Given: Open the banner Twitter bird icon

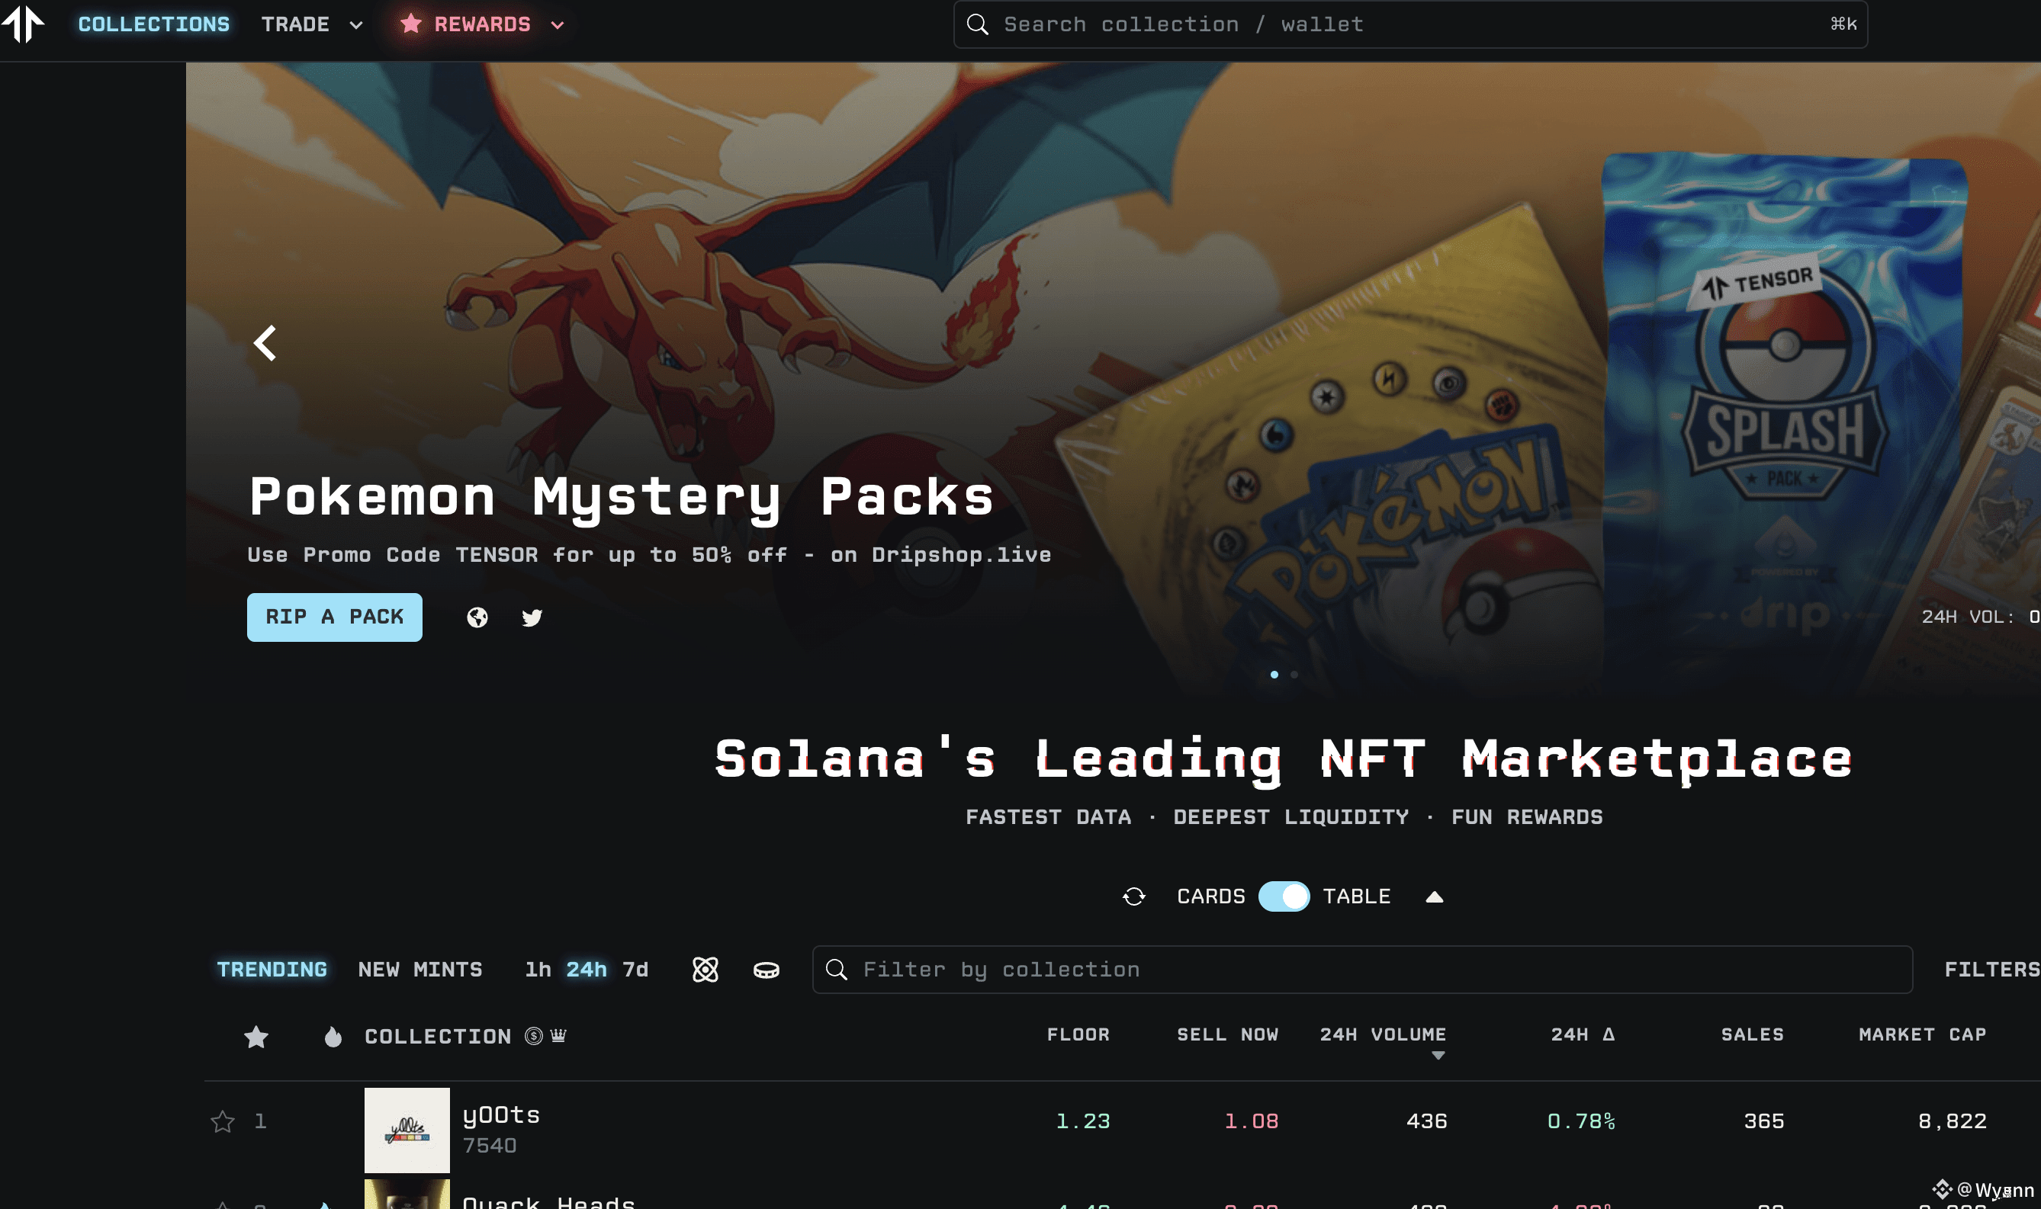Looking at the screenshot, I should tap(532, 617).
